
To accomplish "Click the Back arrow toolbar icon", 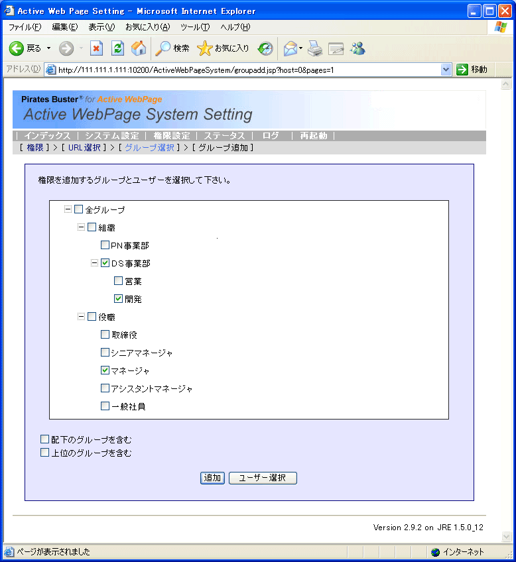I will point(17,48).
